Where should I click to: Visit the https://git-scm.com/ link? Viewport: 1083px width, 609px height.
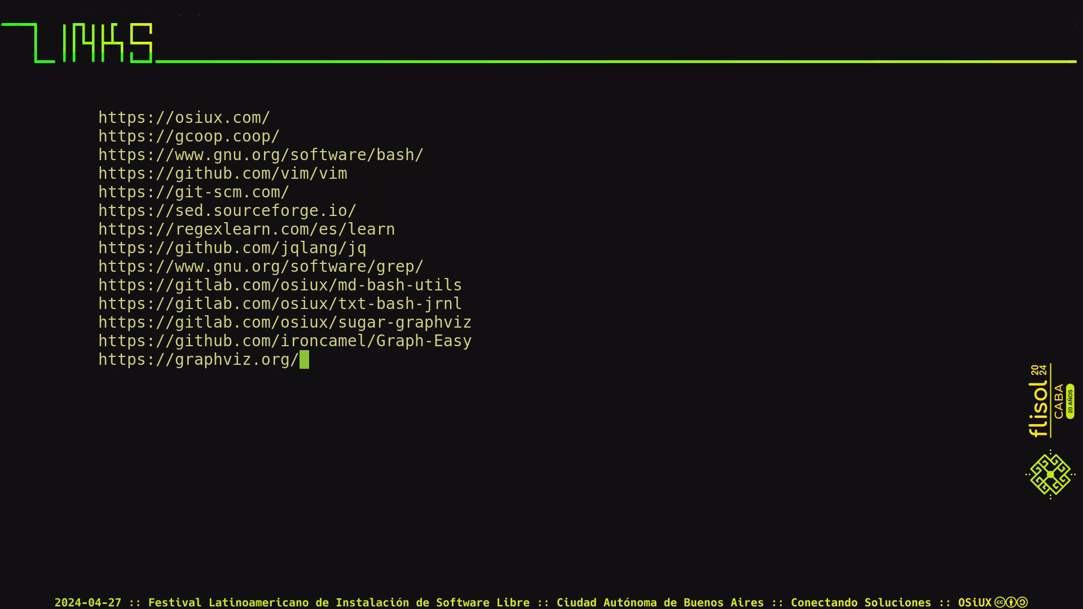(x=194, y=192)
